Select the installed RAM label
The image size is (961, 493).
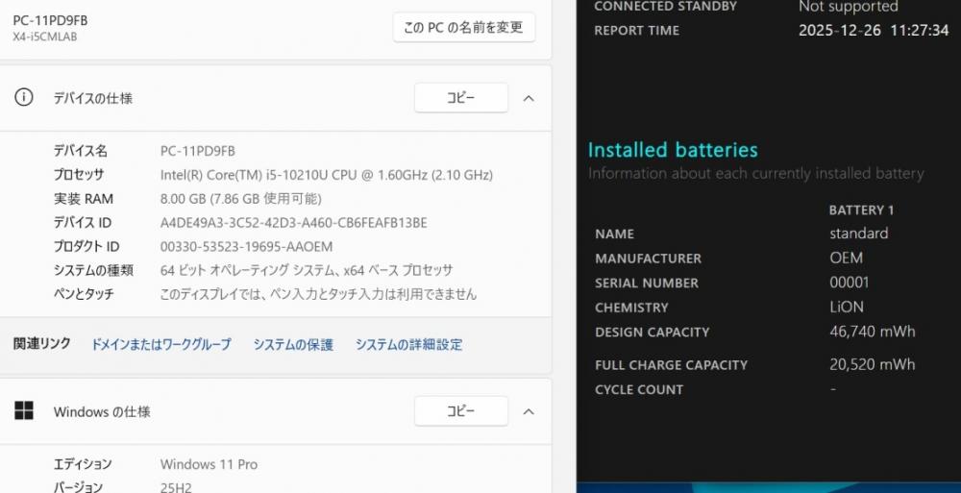click(x=84, y=199)
